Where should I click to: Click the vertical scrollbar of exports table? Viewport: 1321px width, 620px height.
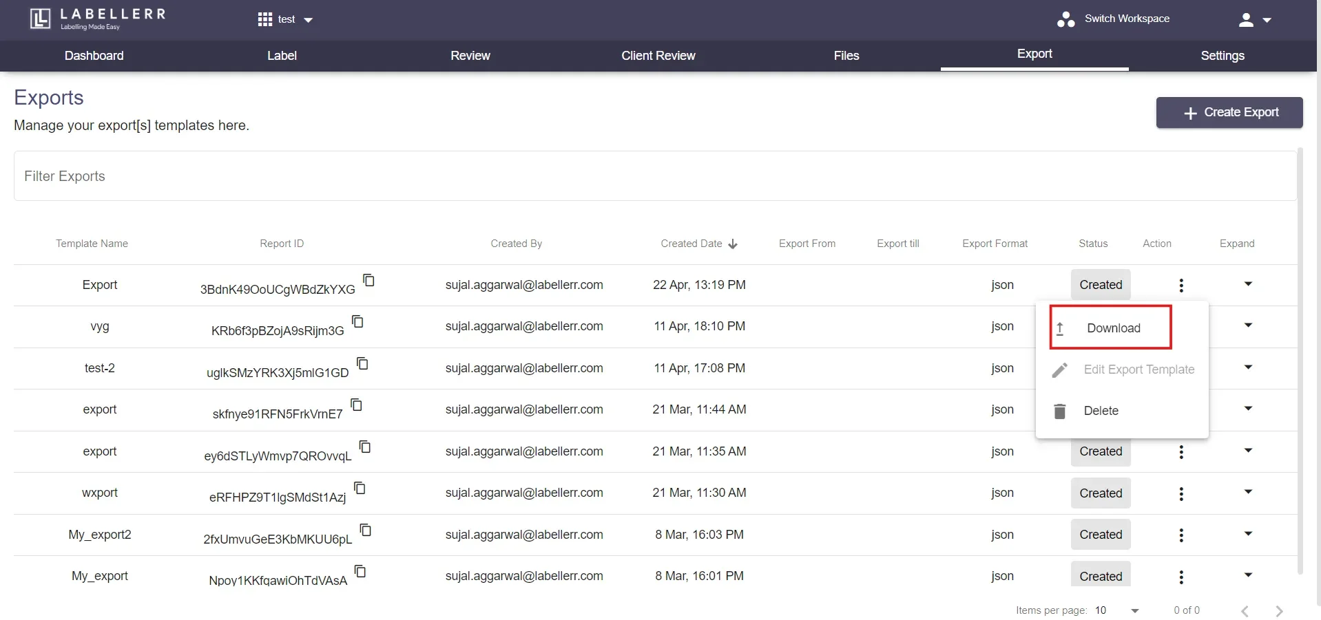pos(1300,361)
